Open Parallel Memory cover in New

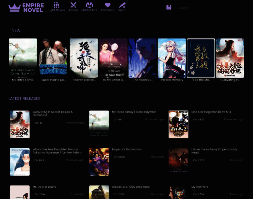(172, 58)
